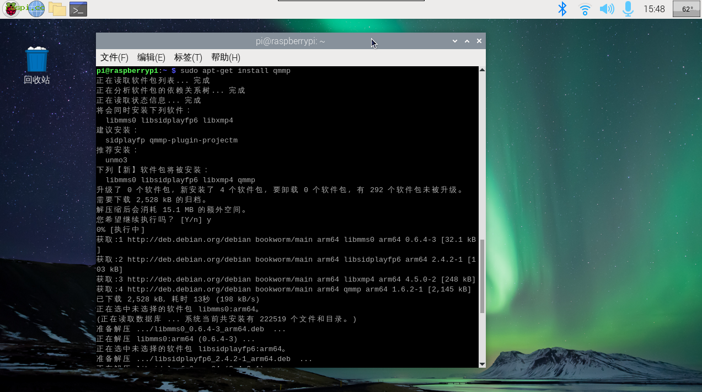Open the Bluetooth tray menu
Viewport: 702px width, 392px height.
[562, 9]
